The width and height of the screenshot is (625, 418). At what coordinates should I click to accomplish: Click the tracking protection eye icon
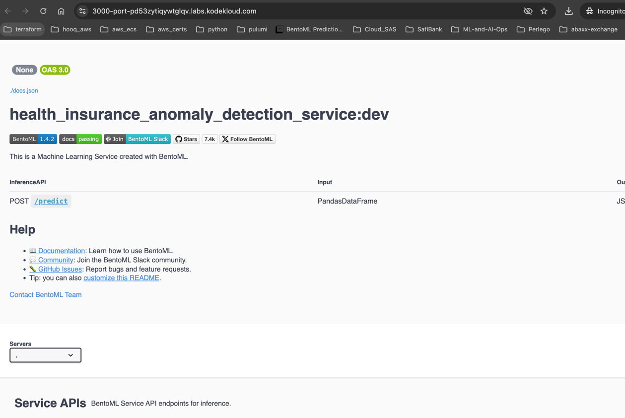click(528, 11)
